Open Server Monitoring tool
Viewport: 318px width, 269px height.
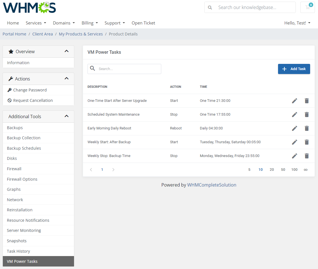pos(38,230)
